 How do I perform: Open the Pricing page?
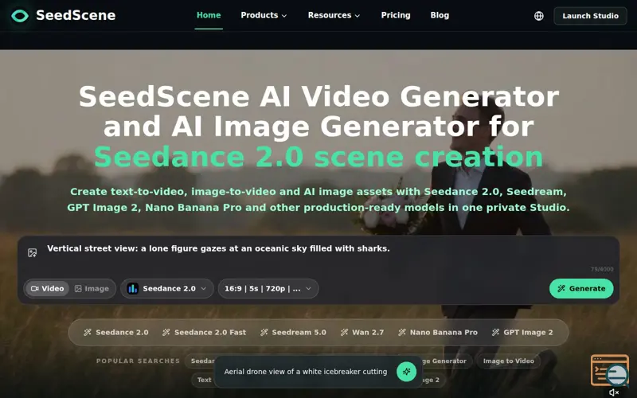[x=396, y=15]
